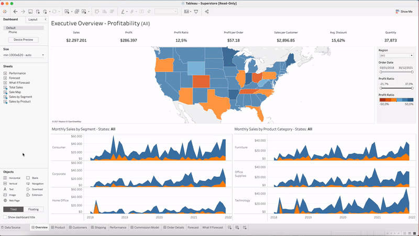
Task: Switch to the Shipping sheet tab
Action: pos(98,228)
